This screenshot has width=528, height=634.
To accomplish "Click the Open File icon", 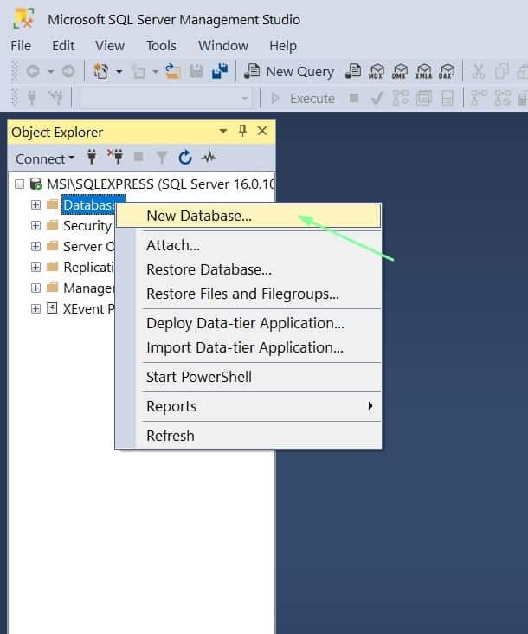I will click(x=173, y=72).
